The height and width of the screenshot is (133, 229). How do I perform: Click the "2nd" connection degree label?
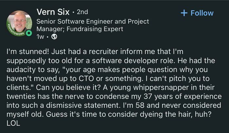[82, 12]
